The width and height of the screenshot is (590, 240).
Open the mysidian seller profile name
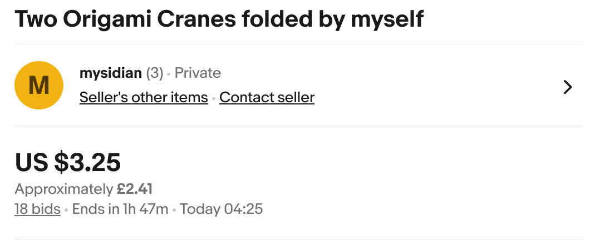[110, 73]
